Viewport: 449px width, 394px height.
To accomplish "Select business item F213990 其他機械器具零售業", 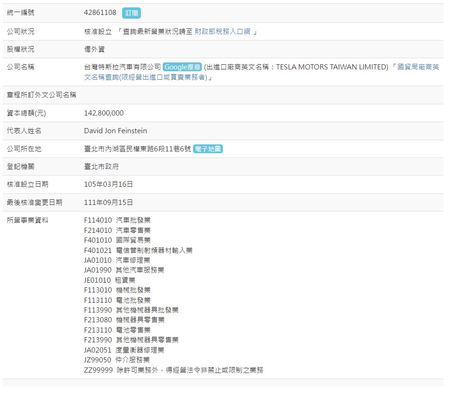I will 131,340.
